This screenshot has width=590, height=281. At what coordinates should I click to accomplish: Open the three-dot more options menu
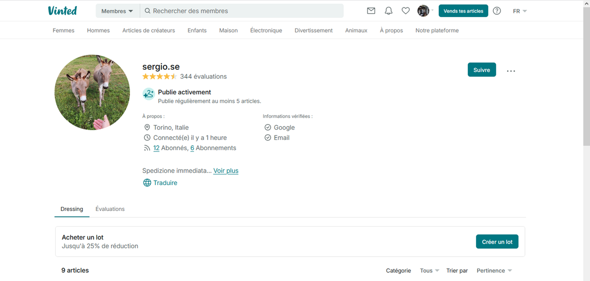click(x=511, y=71)
